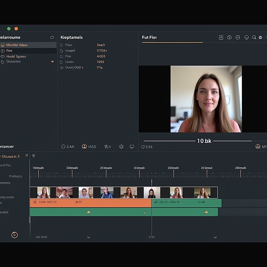Select the orange audio clip in timeline
The height and width of the screenshot is (267, 267).
90,203
